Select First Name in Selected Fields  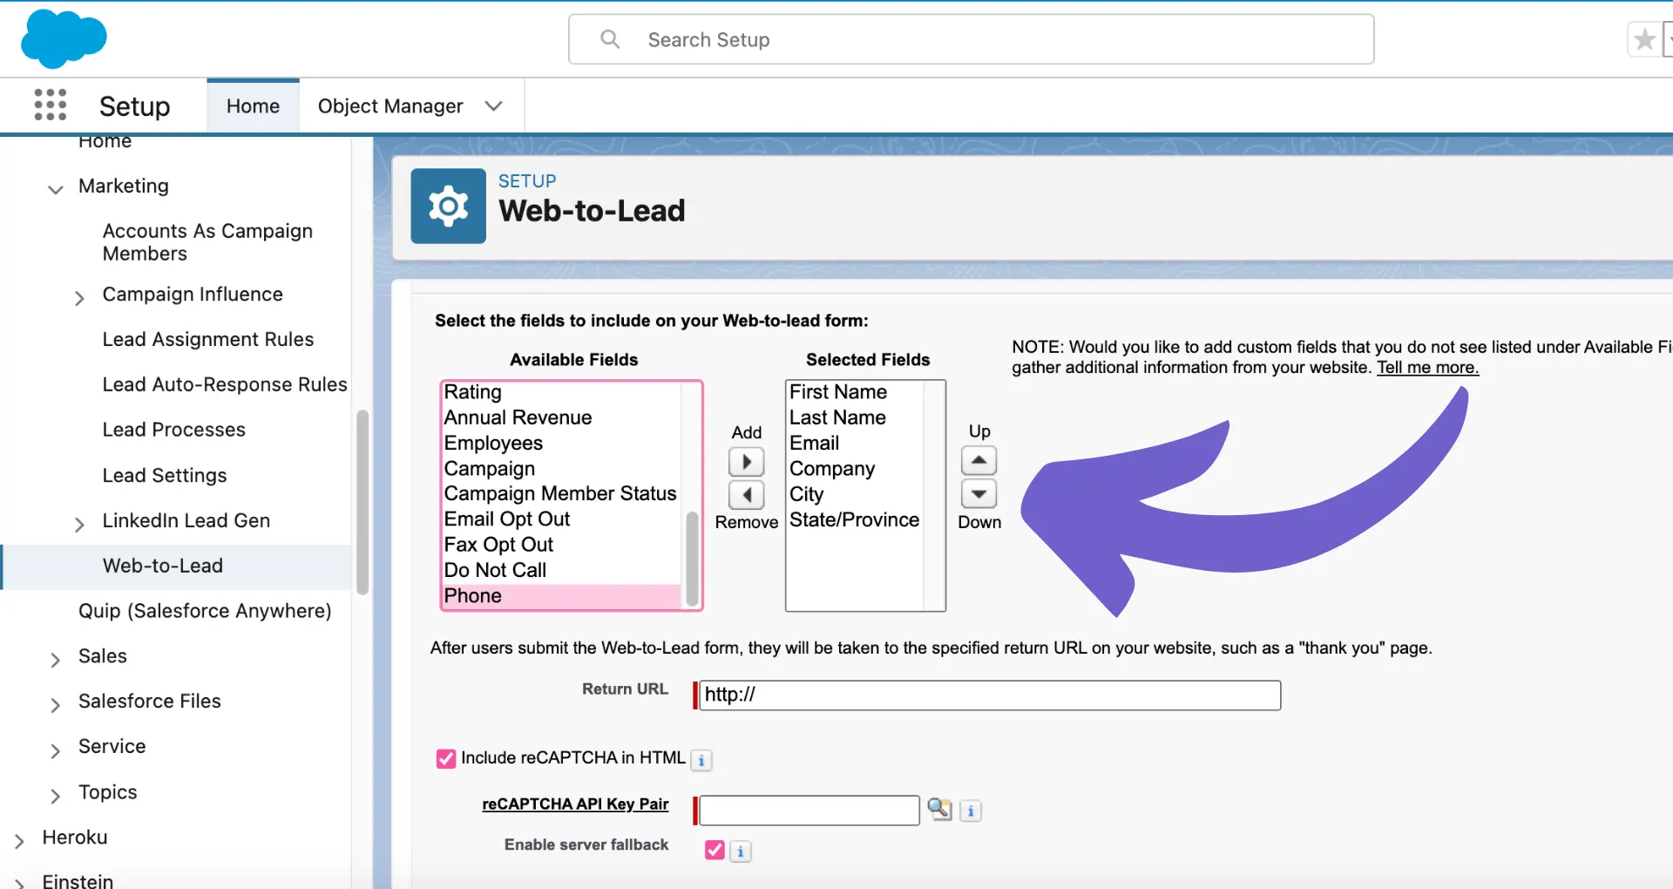838,392
